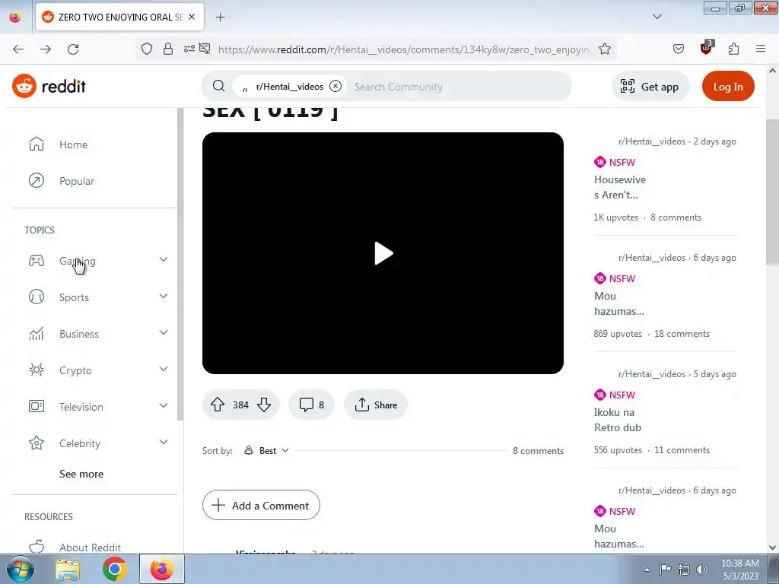Image resolution: width=779 pixels, height=584 pixels.
Task: Open the Housewives Aren't related post
Action: (x=620, y=187)
